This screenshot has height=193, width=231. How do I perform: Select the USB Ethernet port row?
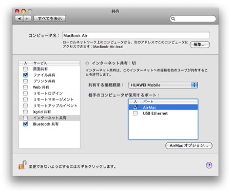[163, 113]
